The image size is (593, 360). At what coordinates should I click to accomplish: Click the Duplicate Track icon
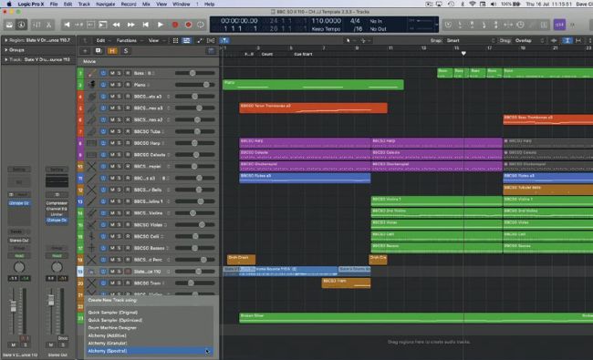tap(99, 51)
